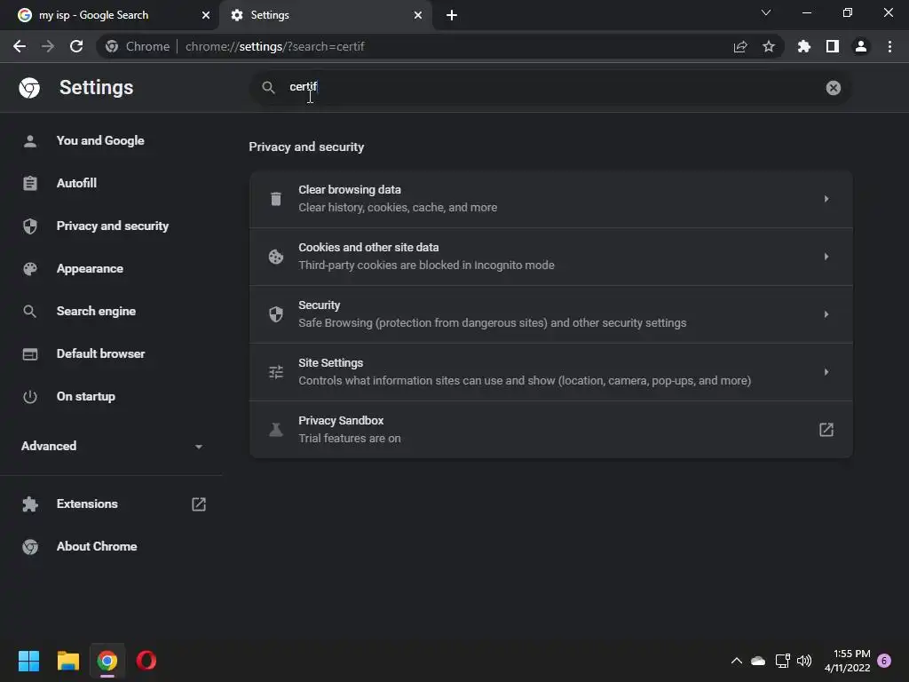Go forward with the forward arrow
The width and height of the screenshot is (909, 682).
pos(48,46)
